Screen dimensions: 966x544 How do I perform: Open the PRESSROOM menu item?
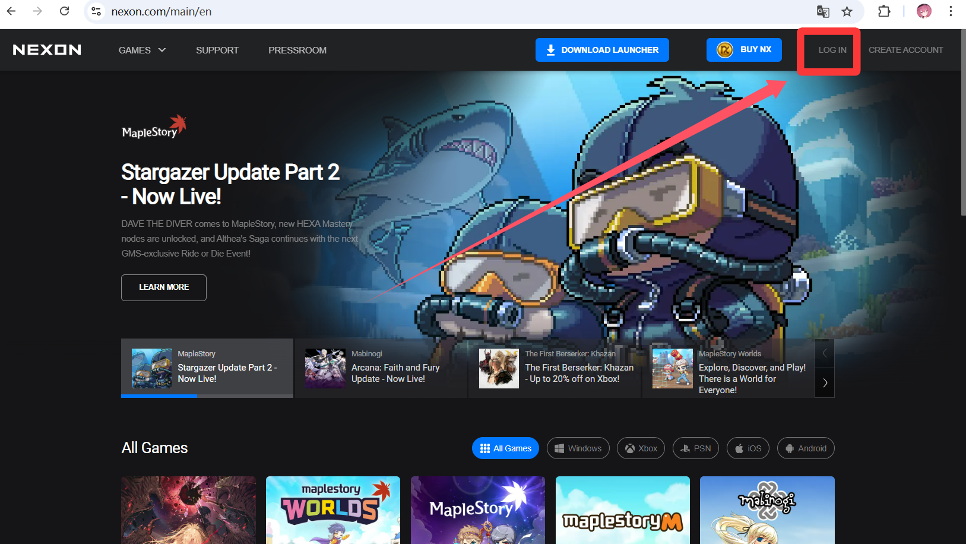coord(297,50)
